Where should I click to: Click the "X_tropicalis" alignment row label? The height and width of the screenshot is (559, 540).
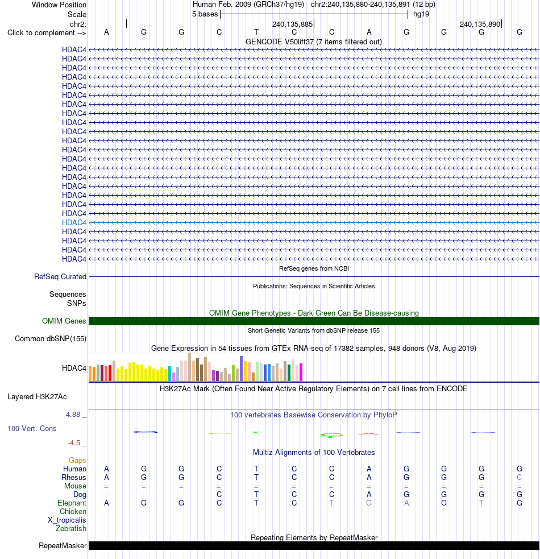tap(67, 520)
